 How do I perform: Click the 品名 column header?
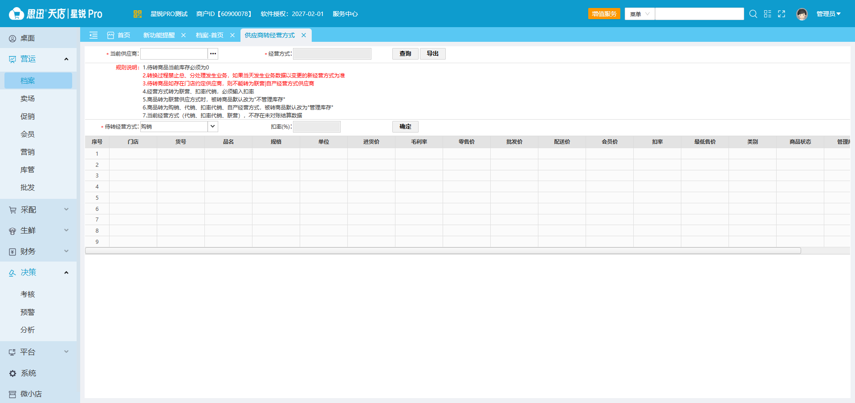pos(228,141)
